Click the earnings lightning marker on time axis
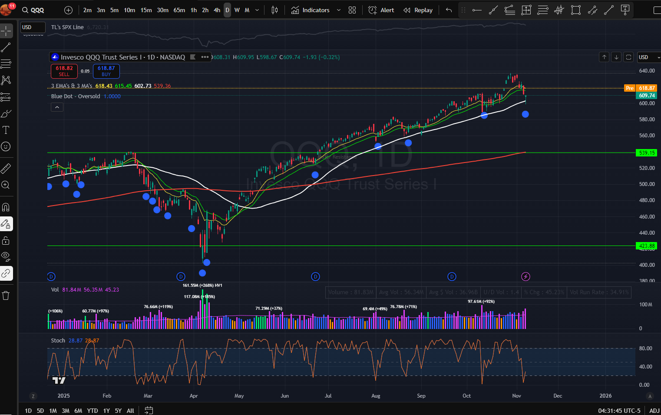Image resolution: width=661 pixels, height=415 pixels. pyautogui.click(x=525, y=276)
